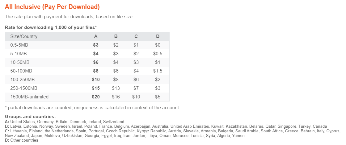This screenshot has height=145, width=346.
Task: Click the $0.5 price in the 5-10MB row
Action: pyautogui.click(x=158, y=54)
